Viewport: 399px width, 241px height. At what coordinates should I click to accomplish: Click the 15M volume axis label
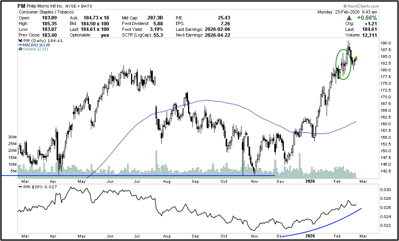click(x=13, y=157)
